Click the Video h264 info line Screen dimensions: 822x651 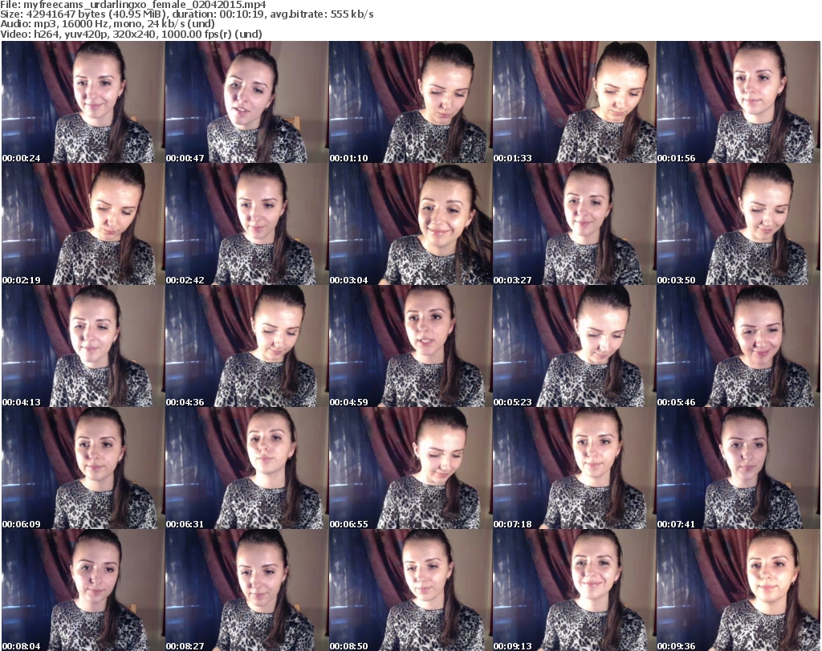coord(131,34)
